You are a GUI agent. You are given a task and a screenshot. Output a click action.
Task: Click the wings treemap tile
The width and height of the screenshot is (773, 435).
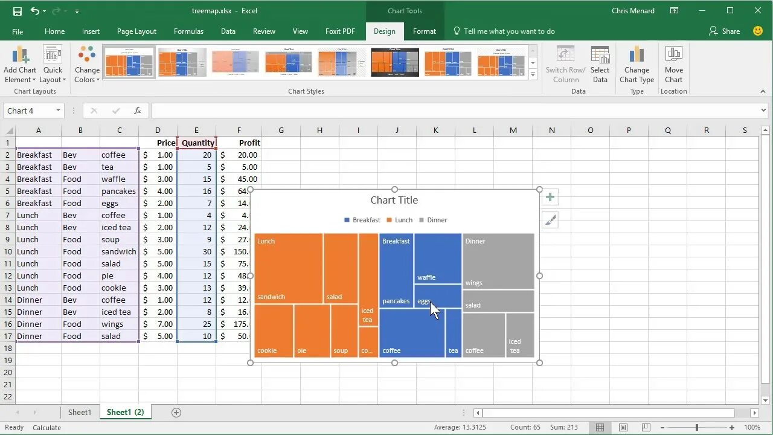tap(498, 261)
